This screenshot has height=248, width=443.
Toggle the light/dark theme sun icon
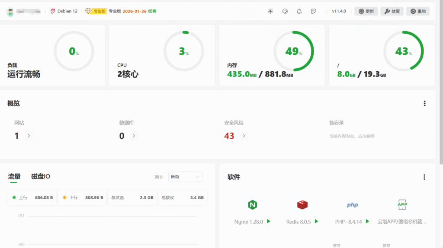pyautogui.click(x=270, y=11)
